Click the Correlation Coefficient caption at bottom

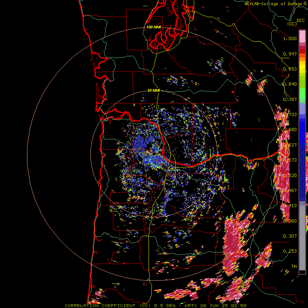point(155,306)
